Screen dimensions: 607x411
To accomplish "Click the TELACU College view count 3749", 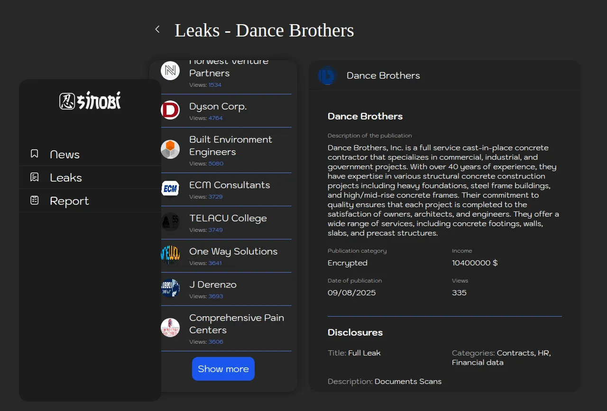I will pos(215,230).
